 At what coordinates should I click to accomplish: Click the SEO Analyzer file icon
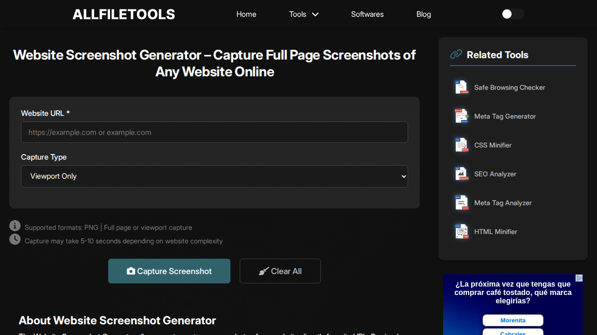coord(461,174)
